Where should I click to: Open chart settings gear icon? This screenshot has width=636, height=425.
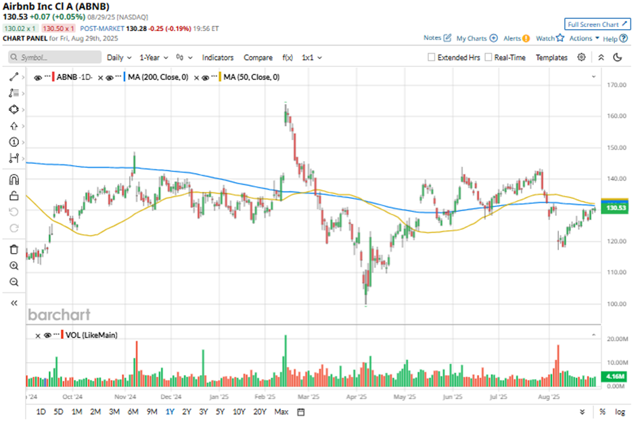click(x=581, y=57)
